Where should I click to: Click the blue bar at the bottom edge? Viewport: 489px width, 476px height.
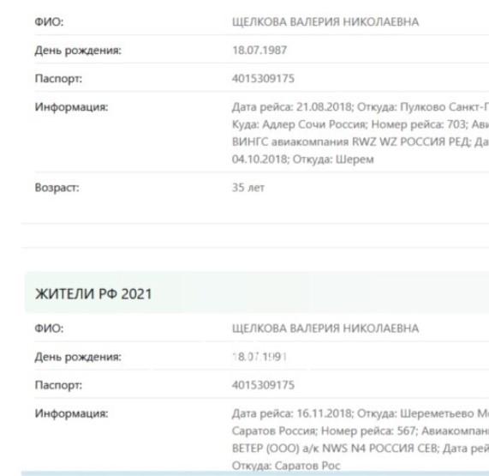255,473
